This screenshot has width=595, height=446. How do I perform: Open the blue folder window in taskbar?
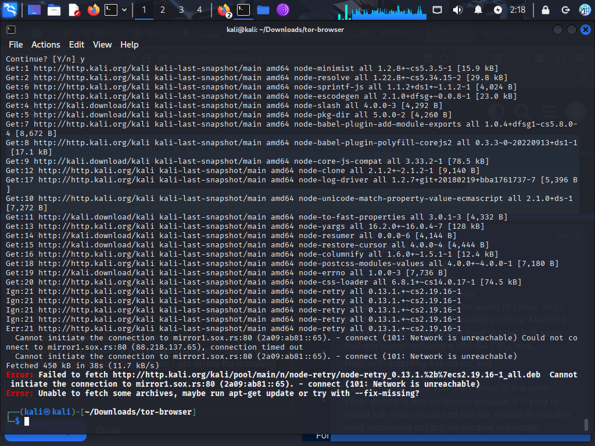click(x=263, y=9)
